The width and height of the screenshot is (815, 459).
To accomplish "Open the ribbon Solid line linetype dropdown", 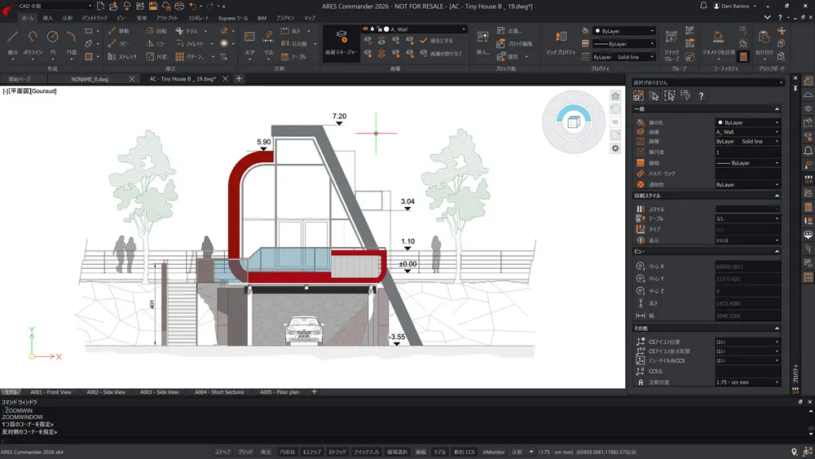I will pyautogui.click(x=623, y=56).
